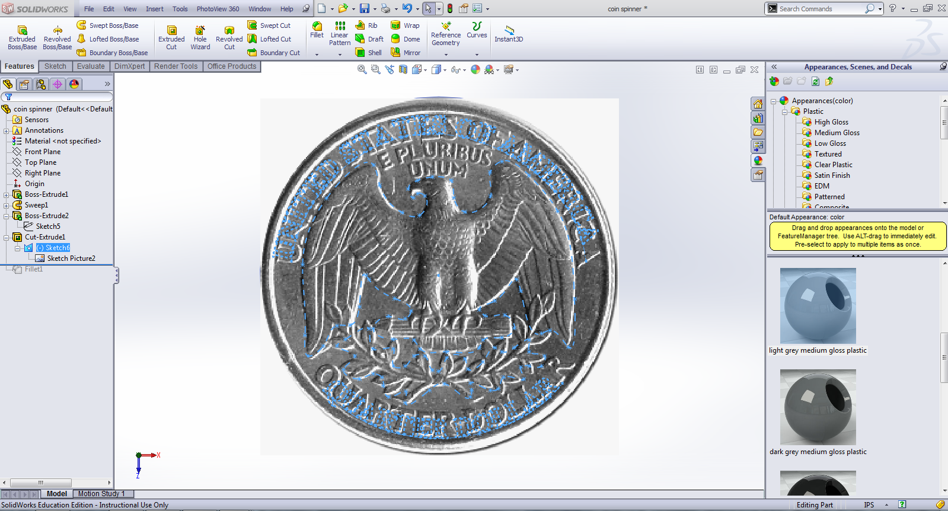Select the Draft feature tool
The width and height of the screenshot is (948, 511).
click(x=369, y=39)
